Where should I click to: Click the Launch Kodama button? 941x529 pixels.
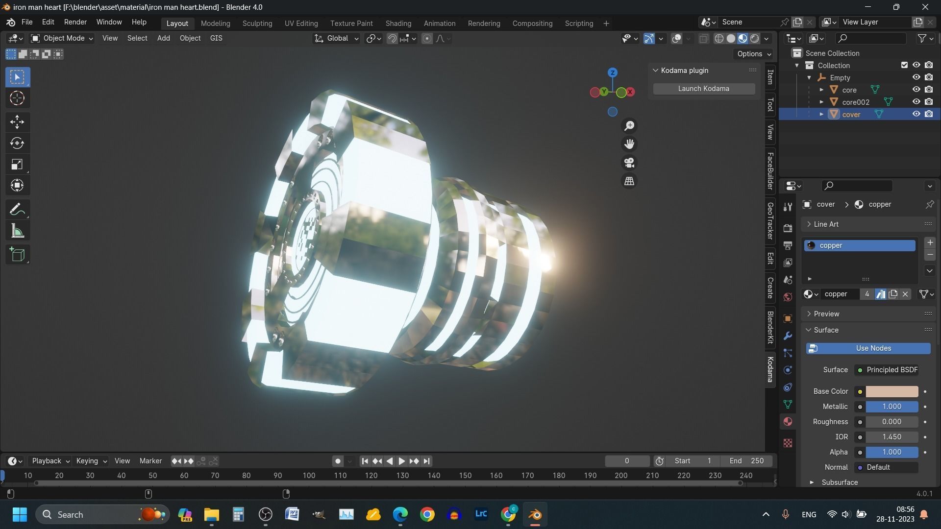coord(703,89)
